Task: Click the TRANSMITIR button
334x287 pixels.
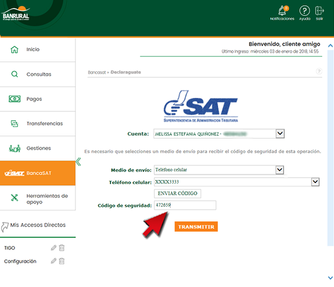Action: coord(196,226)
